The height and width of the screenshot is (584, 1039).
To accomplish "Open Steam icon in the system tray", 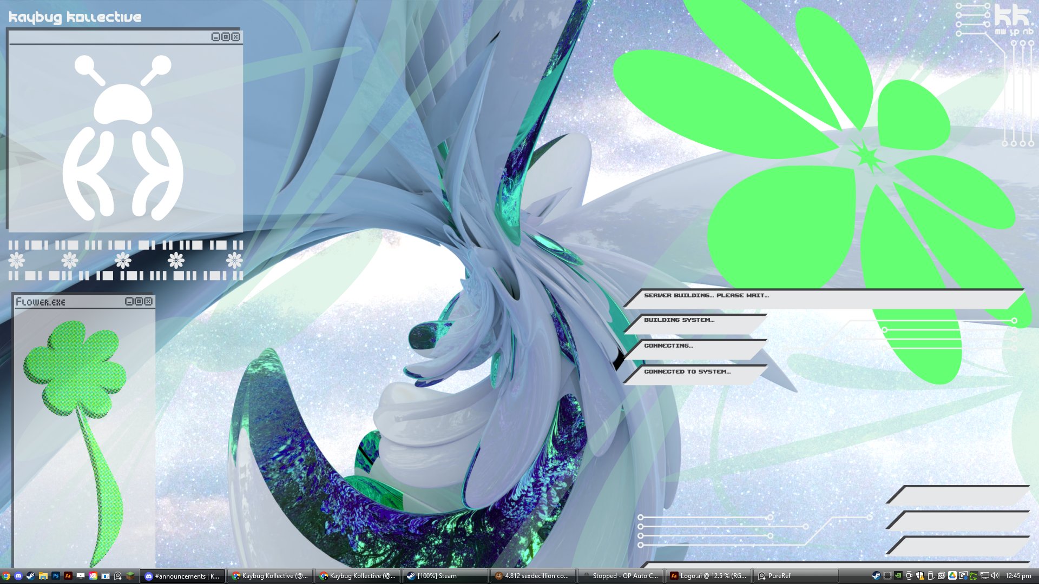I will coord(877,575).
